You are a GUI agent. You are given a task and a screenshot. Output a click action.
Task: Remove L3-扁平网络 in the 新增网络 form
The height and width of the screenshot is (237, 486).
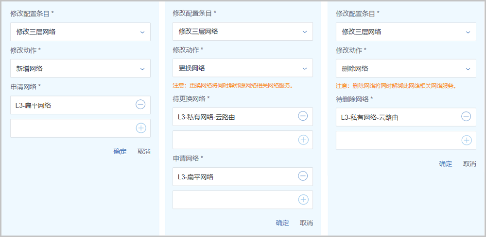pyautogui.click(x=140, y=105)
